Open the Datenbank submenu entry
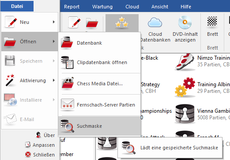Image resolution: width=230 pixels, height=160 pixels. [99, 43]
